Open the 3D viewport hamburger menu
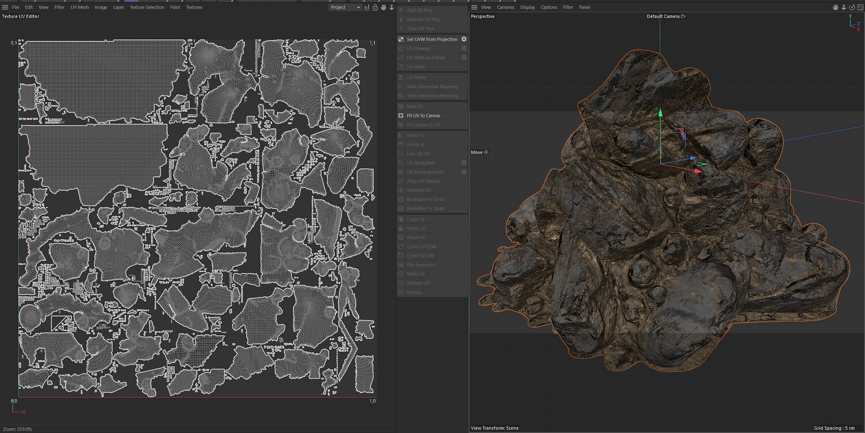This screenshot has height=433, width=865. 475,7
